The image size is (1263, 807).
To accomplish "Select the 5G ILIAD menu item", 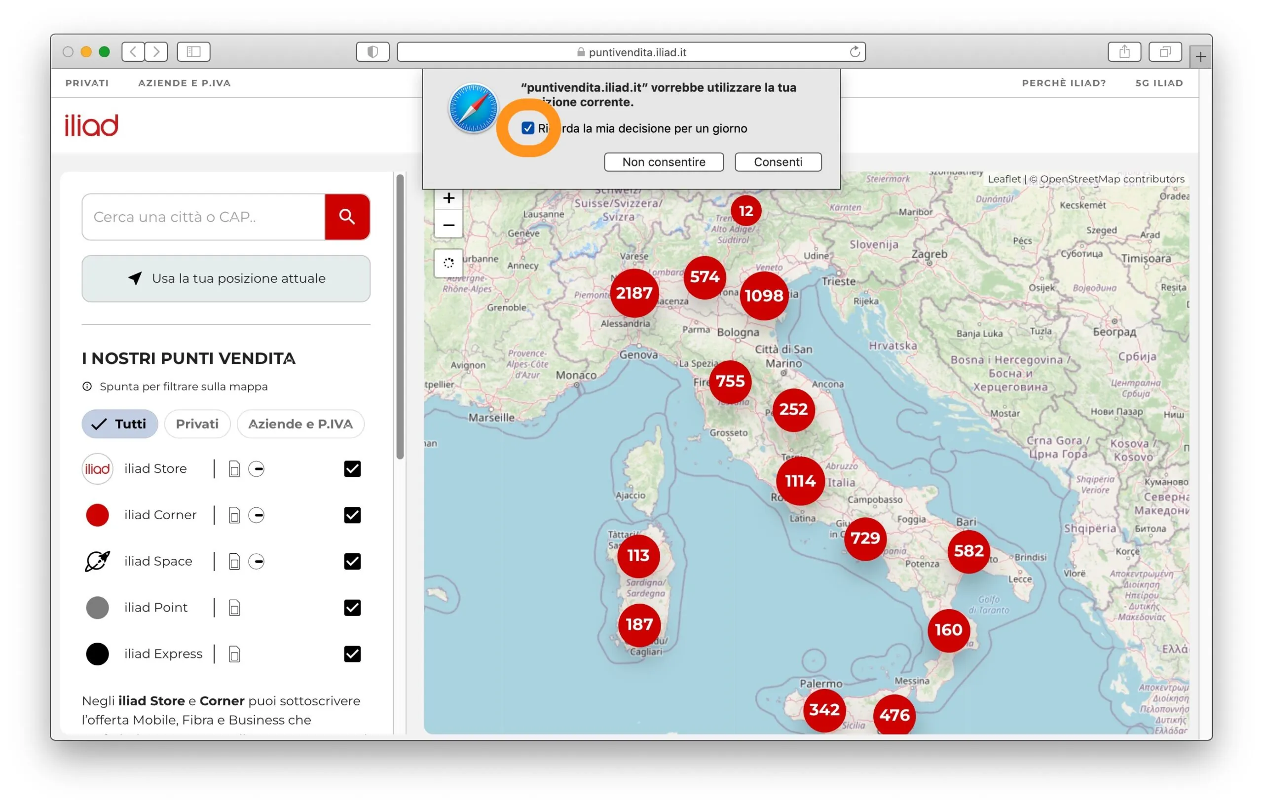I will point(1159,82).
